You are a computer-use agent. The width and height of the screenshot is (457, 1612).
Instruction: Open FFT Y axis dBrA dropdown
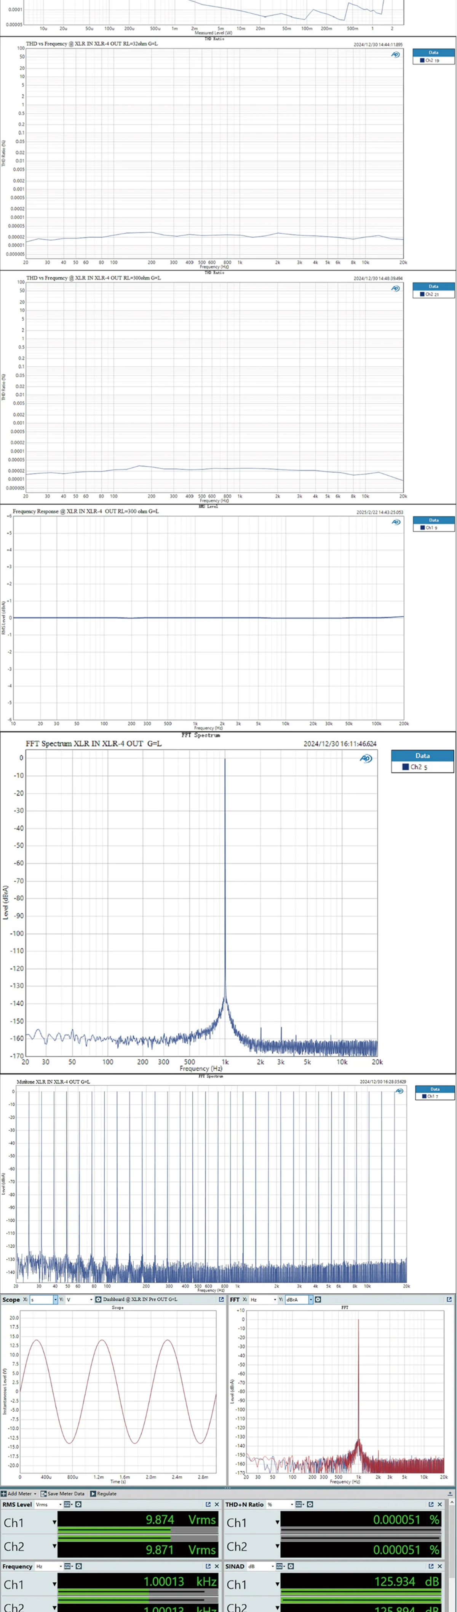[x=310, y=1299]
